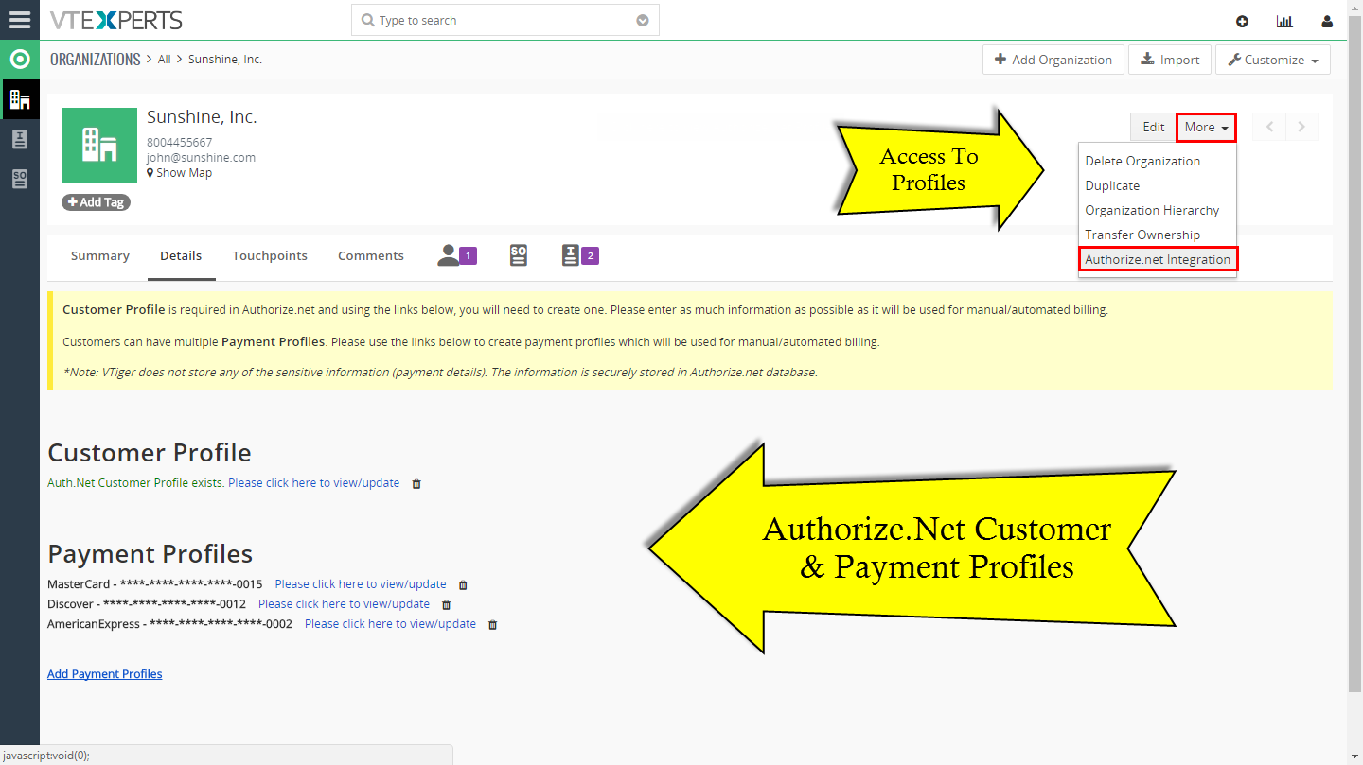Delete the Discover payment profile
This screenshot has height=765, width=1363.
click(x=447, y=605)
